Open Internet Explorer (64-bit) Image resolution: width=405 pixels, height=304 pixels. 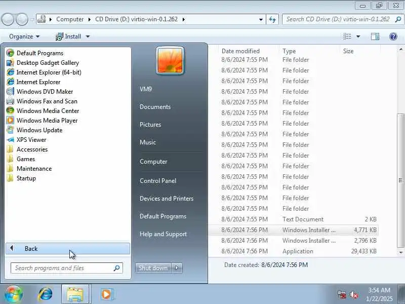click(49, 72)
